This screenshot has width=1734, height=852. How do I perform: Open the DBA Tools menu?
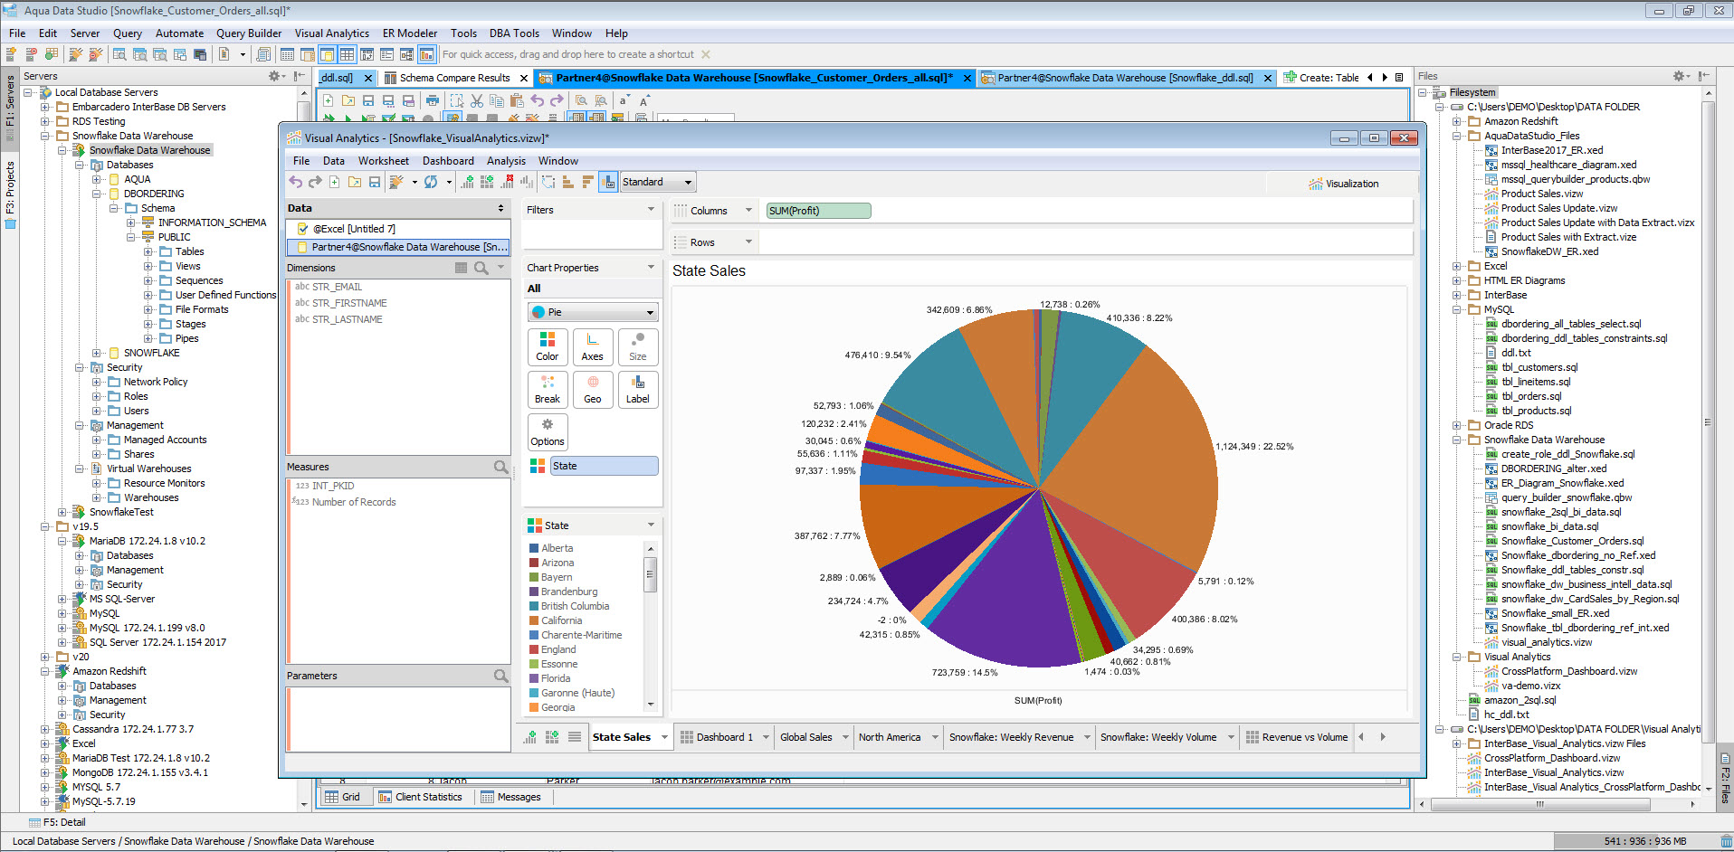point(514,33)
